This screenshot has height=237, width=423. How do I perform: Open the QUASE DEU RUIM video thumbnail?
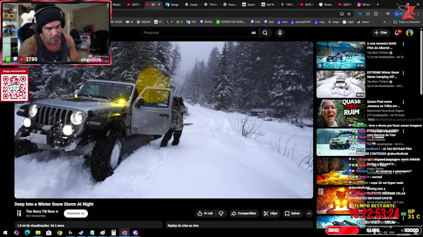click(341, 113)
